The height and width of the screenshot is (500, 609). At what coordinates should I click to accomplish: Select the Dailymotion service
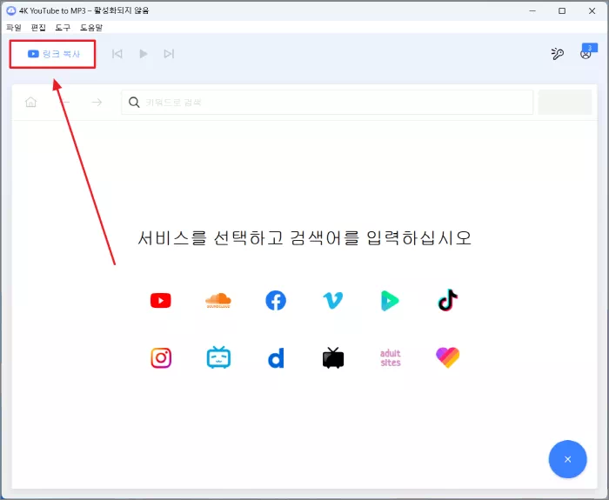pyautogui.click(x=276, y=357)
